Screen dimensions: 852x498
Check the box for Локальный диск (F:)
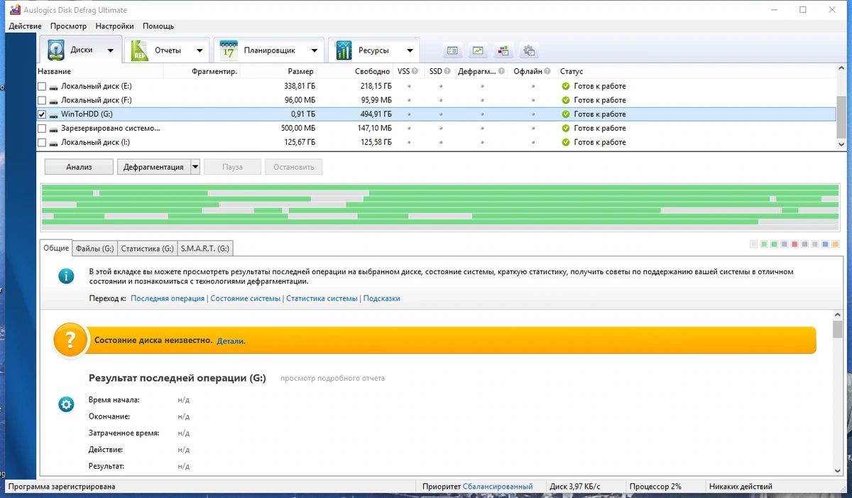coord(42,100)
